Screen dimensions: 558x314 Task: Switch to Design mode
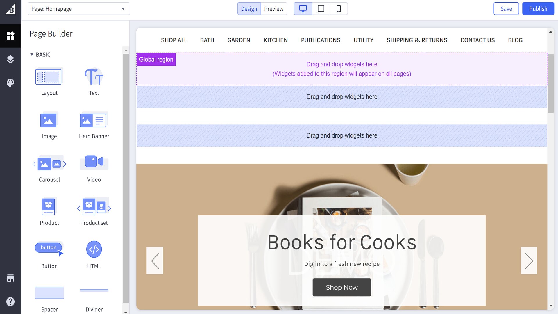click(249, 9)
